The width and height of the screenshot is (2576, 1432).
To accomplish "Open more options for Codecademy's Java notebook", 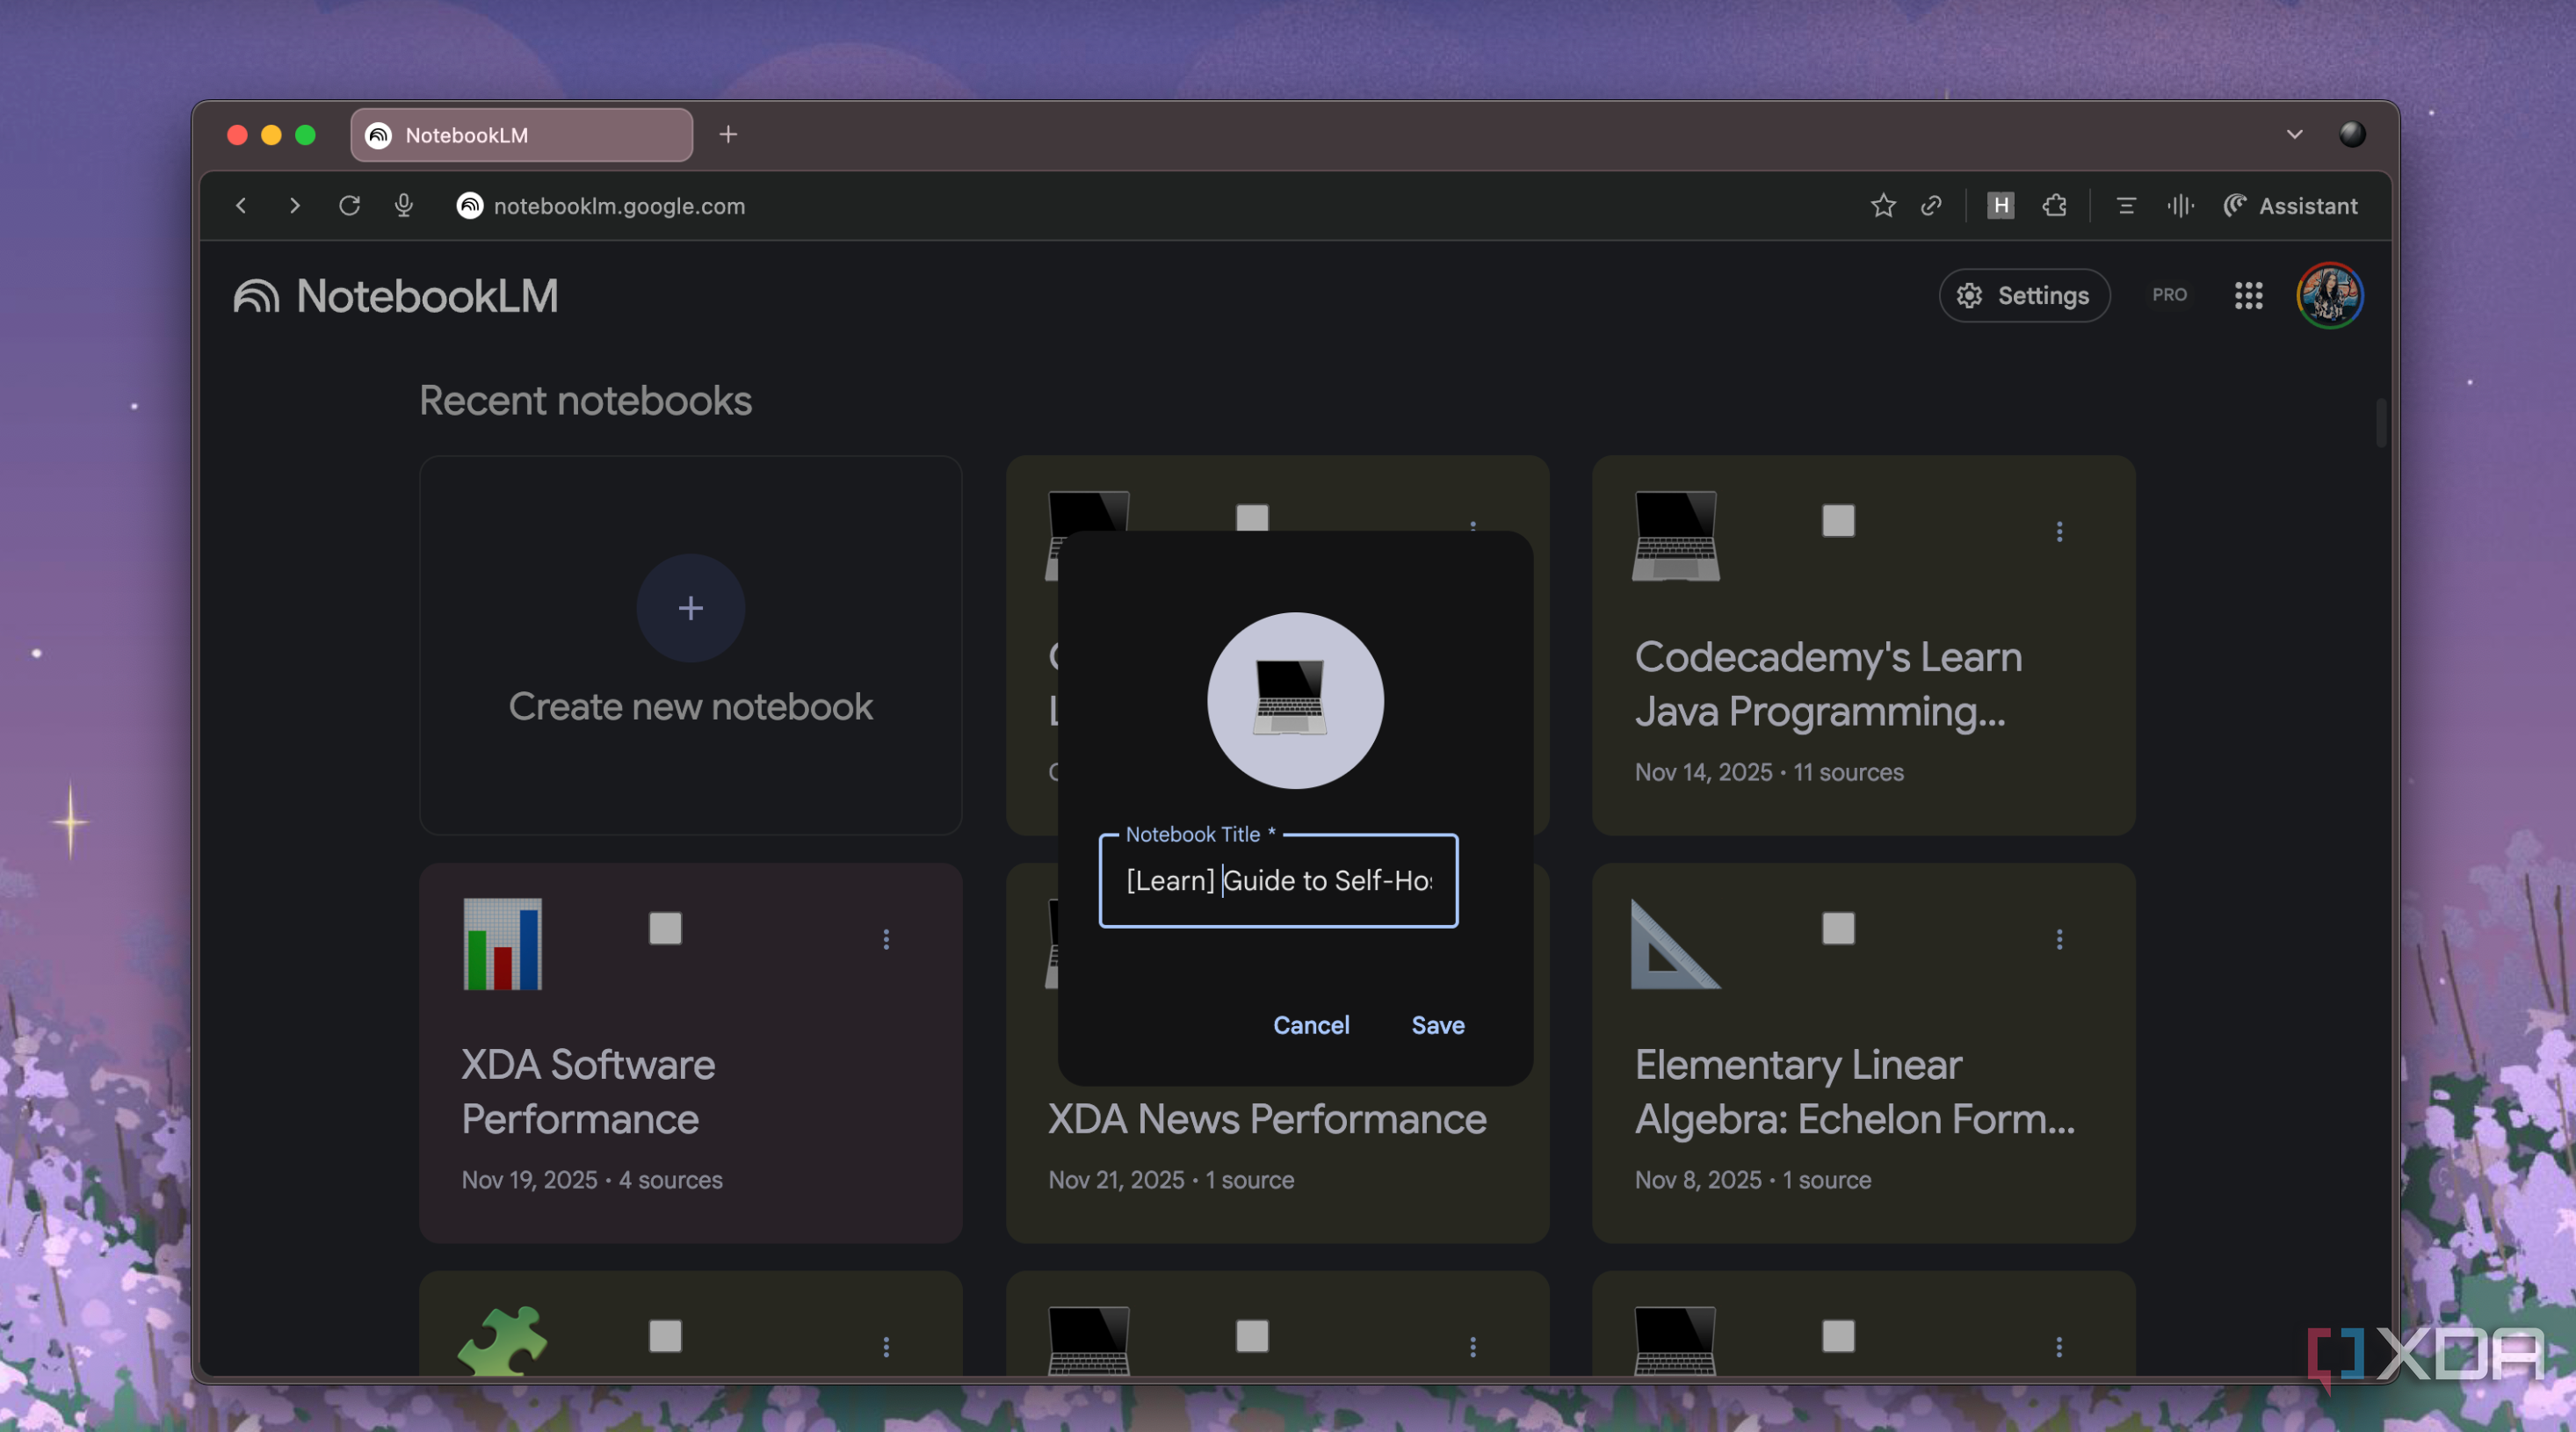I will click(2059, 532).
